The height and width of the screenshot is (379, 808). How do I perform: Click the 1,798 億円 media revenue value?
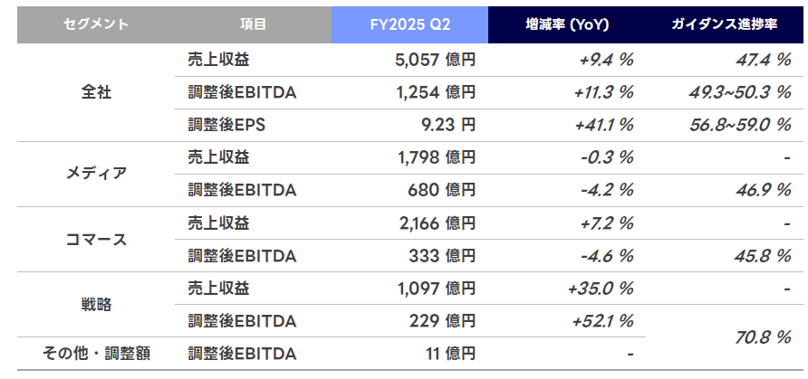436,157
